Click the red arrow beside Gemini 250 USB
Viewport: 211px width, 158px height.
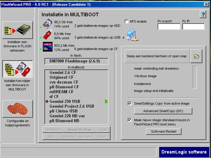[x=47, y=101]
